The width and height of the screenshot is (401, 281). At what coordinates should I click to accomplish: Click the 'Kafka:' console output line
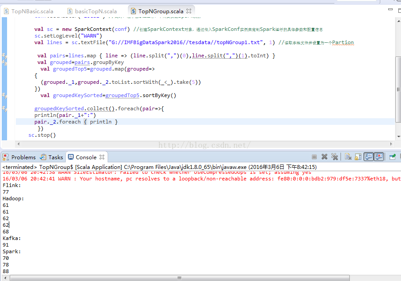(12, 238)
